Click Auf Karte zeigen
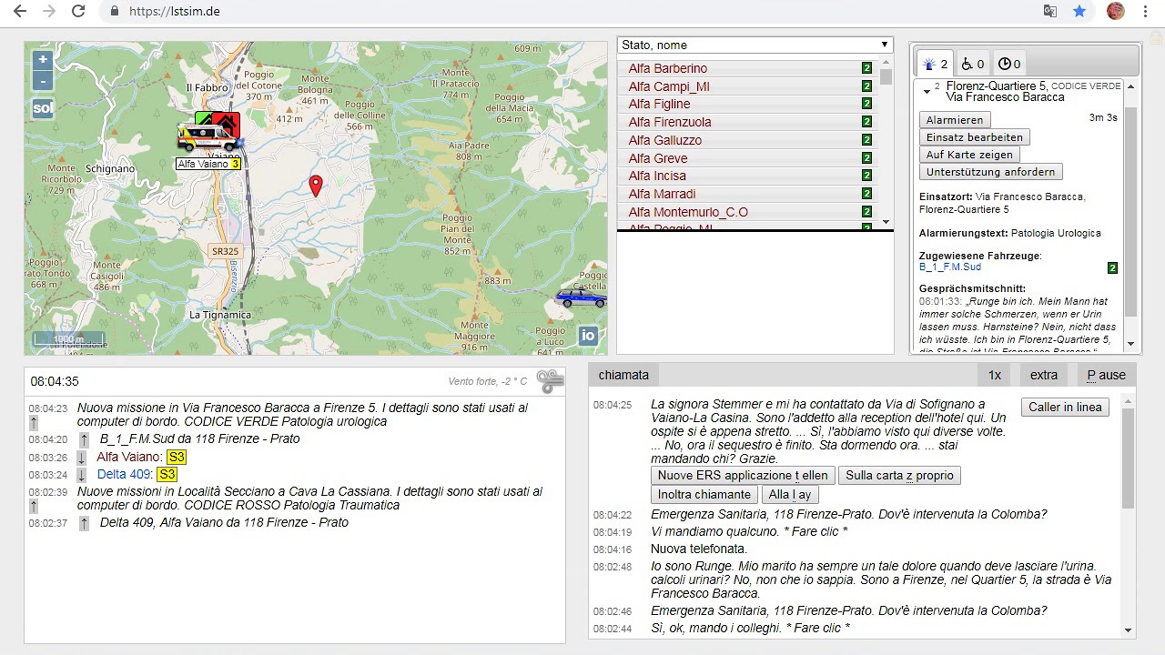The height and width of the screenshot is (655, 1165). 969,155
